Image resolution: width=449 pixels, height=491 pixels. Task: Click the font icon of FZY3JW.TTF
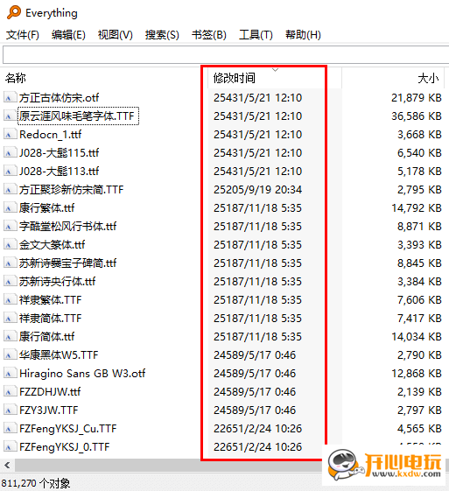tap(10, 410)
